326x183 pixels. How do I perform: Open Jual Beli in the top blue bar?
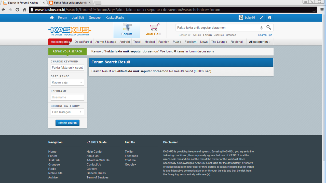pos(78,18)
